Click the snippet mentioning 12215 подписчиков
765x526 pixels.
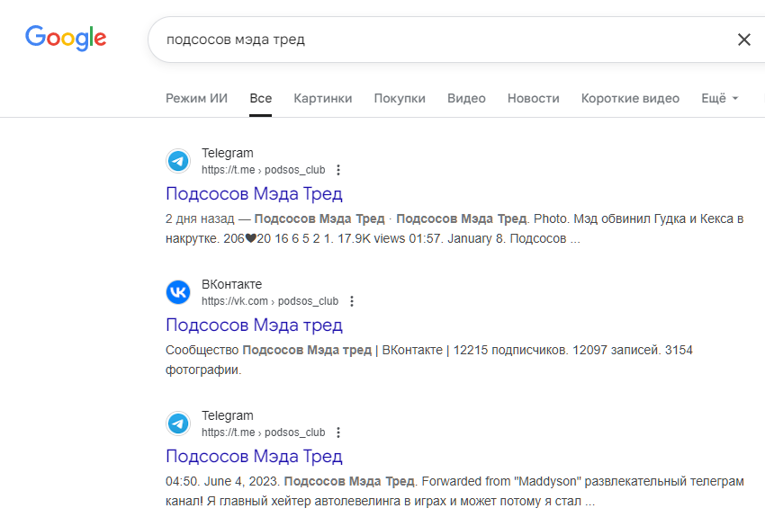click(x=428, y=360)
